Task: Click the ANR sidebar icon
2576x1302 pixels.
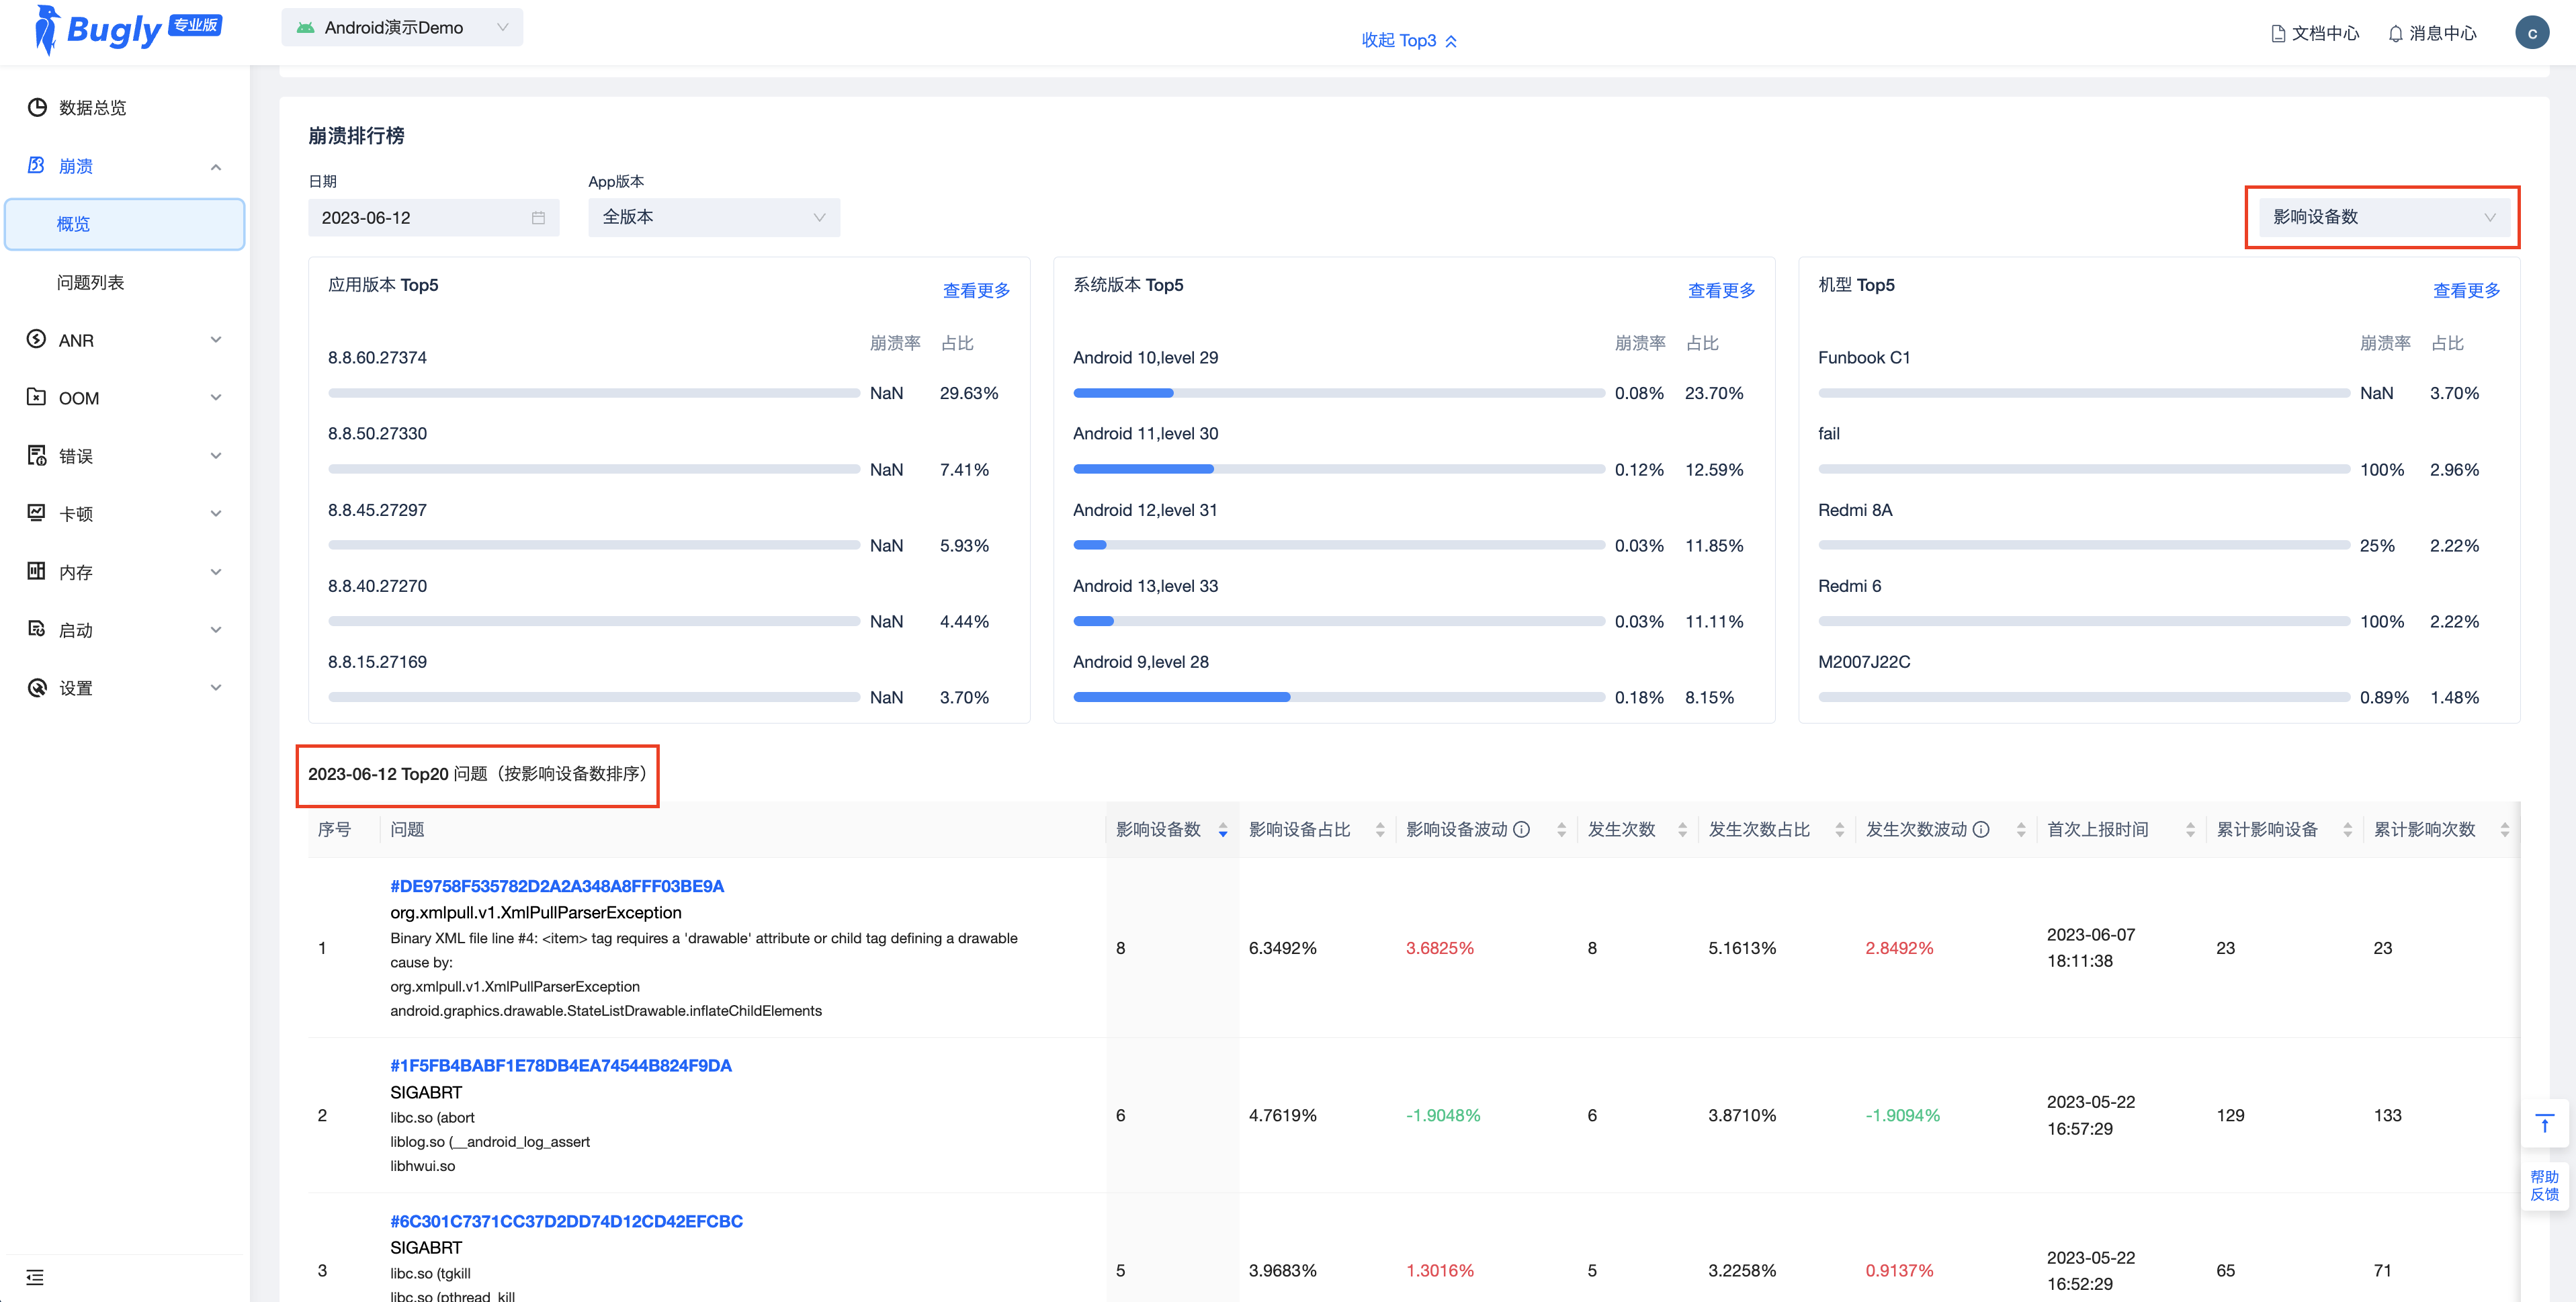Action: click(37, 339)
